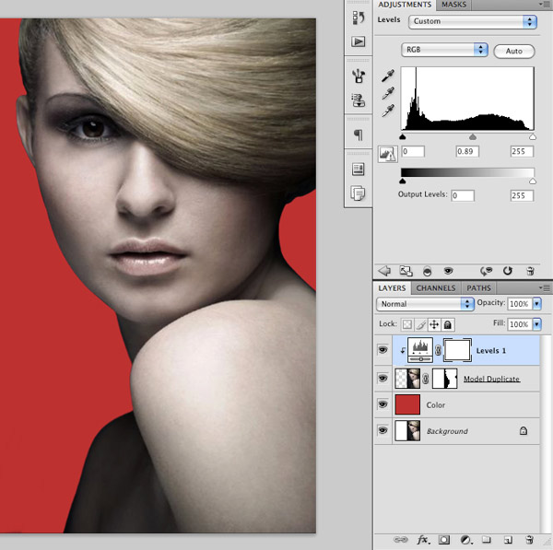
Task: Select the white point eyedropper in Levels
Action: tap(389, 111)
